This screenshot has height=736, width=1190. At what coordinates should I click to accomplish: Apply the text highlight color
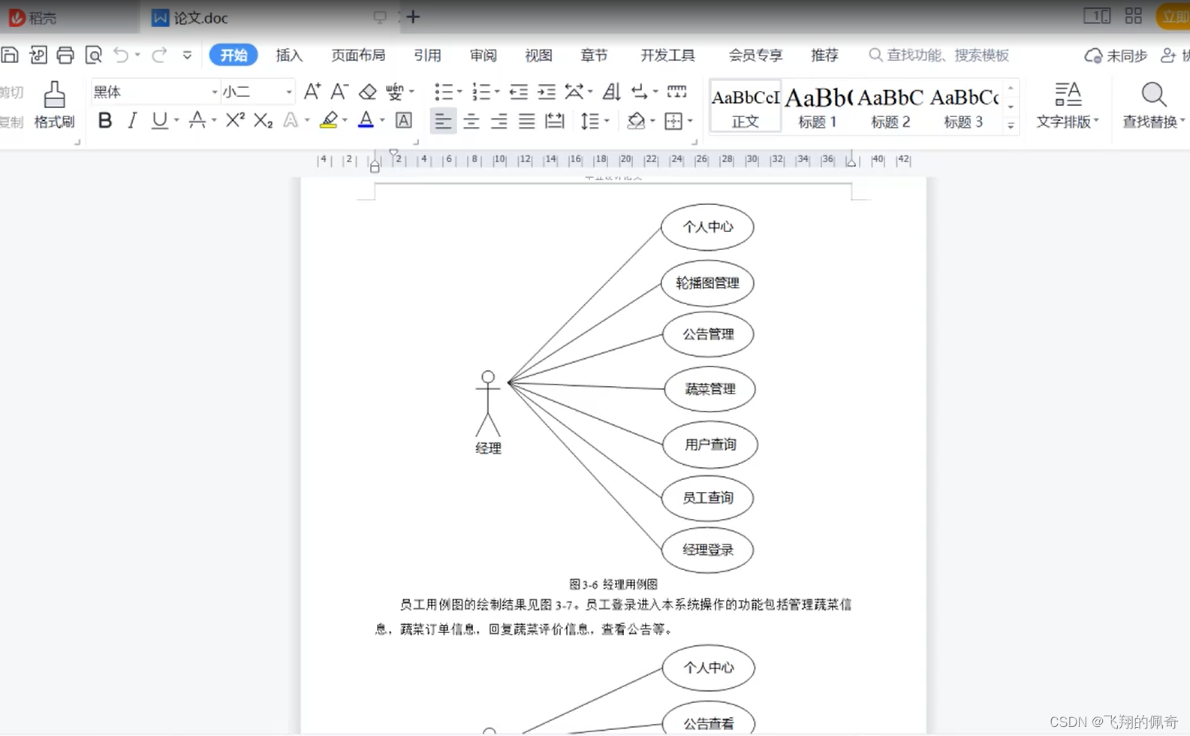click(x=328, y=120)
